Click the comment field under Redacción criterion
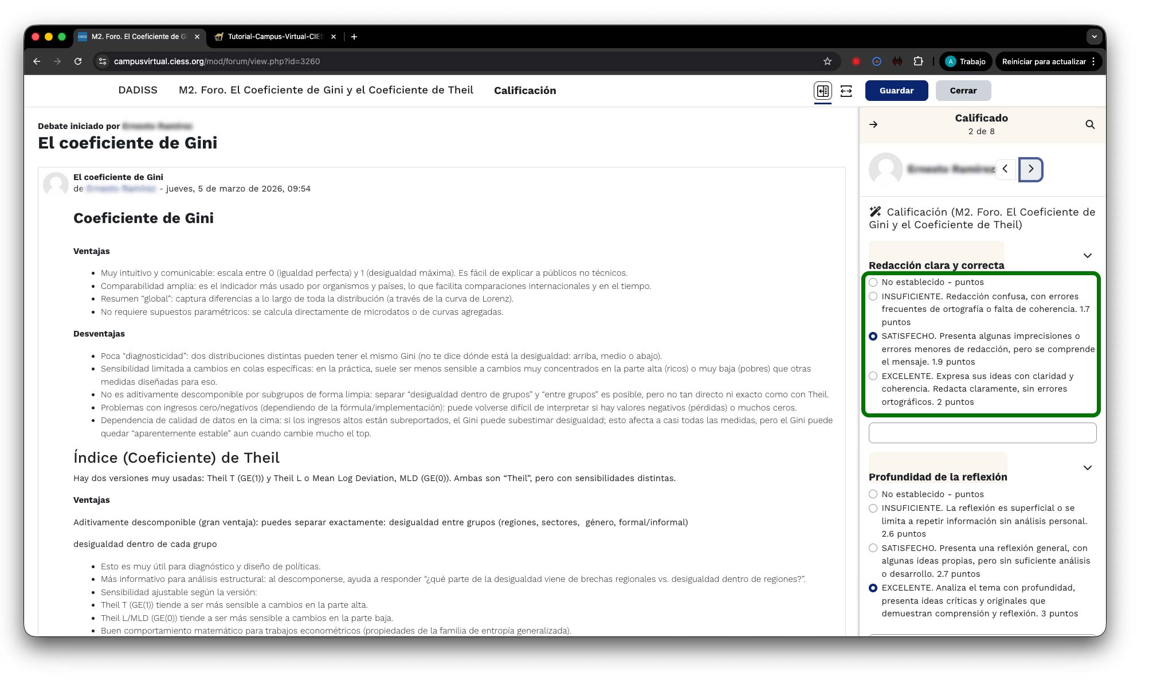The image size is (1153, 680). click(x=982, y=433)
